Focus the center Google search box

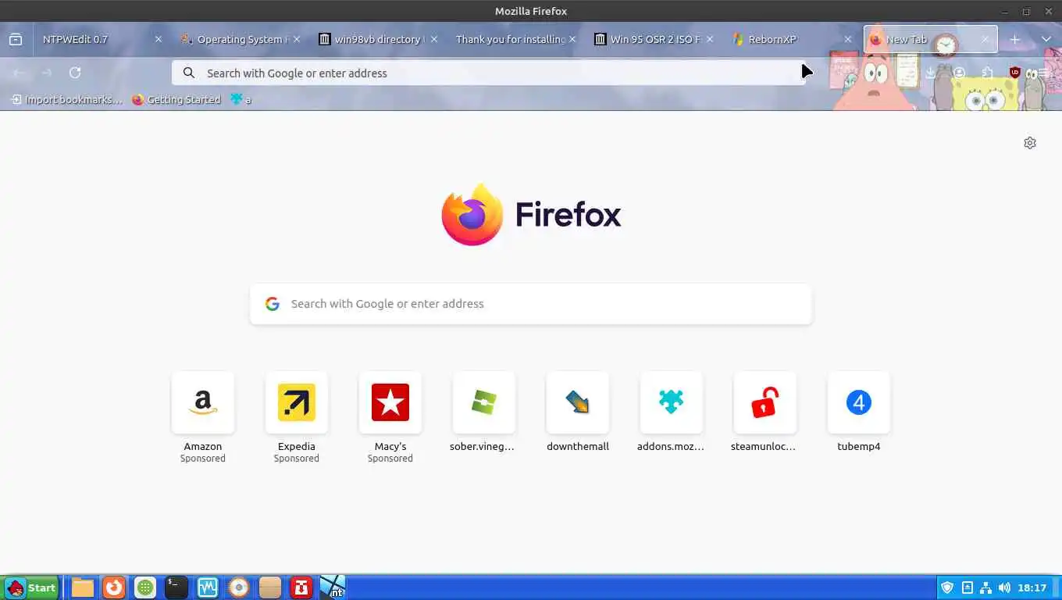[531, 304]
